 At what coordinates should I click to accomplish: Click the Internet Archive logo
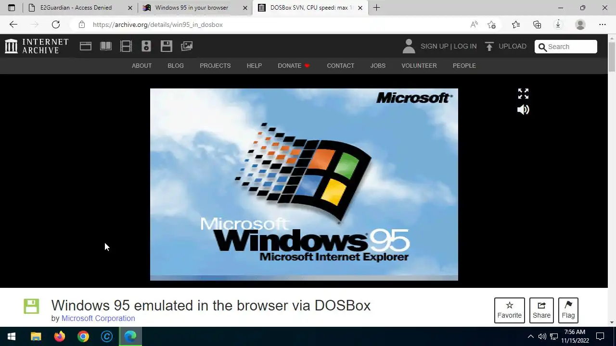click(37, 46)
